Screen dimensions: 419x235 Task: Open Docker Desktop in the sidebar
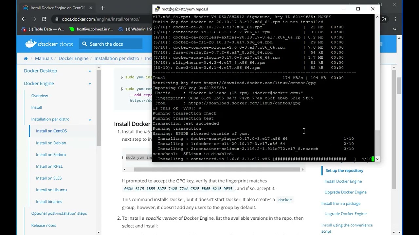(41, 71)
